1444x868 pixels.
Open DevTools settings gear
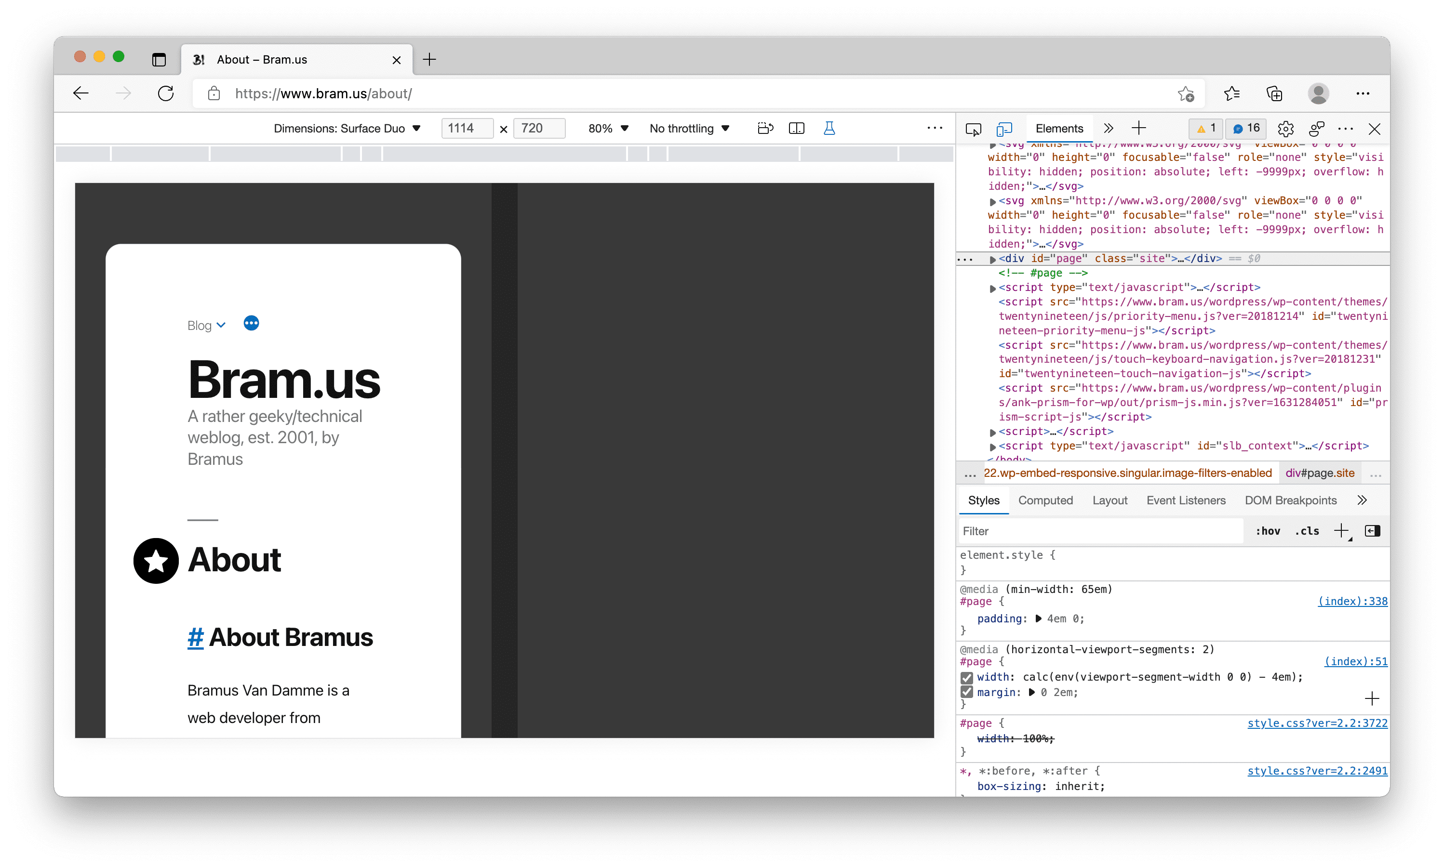point(1285,129)
